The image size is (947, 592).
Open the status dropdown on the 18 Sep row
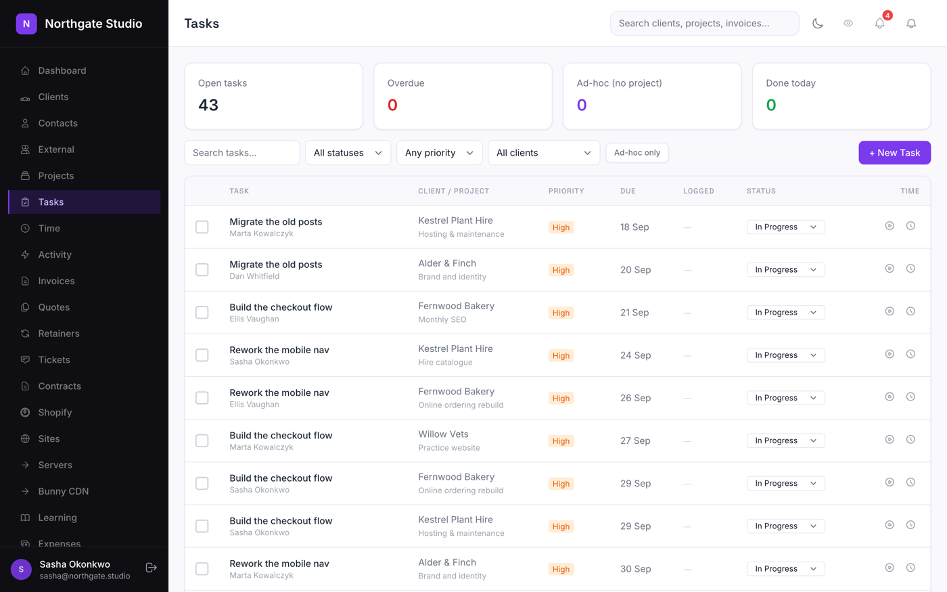click(785, 227)
